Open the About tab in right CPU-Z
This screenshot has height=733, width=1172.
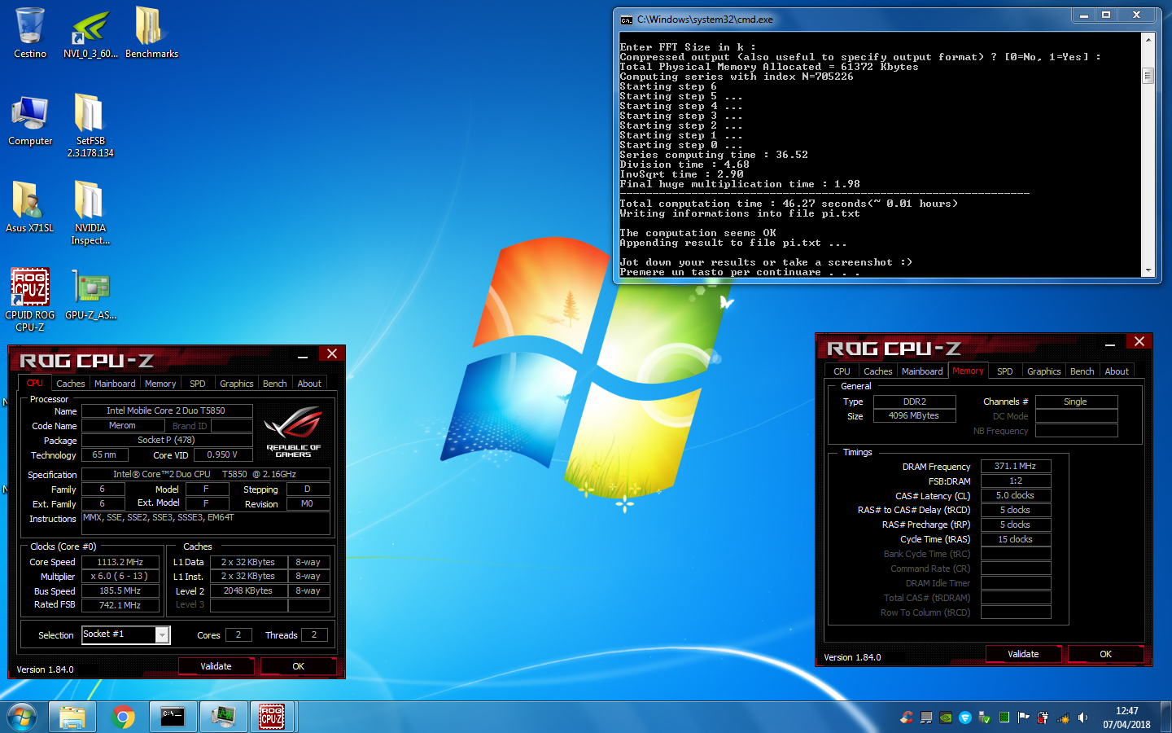pyautogui.click(x=1117, y=371)
